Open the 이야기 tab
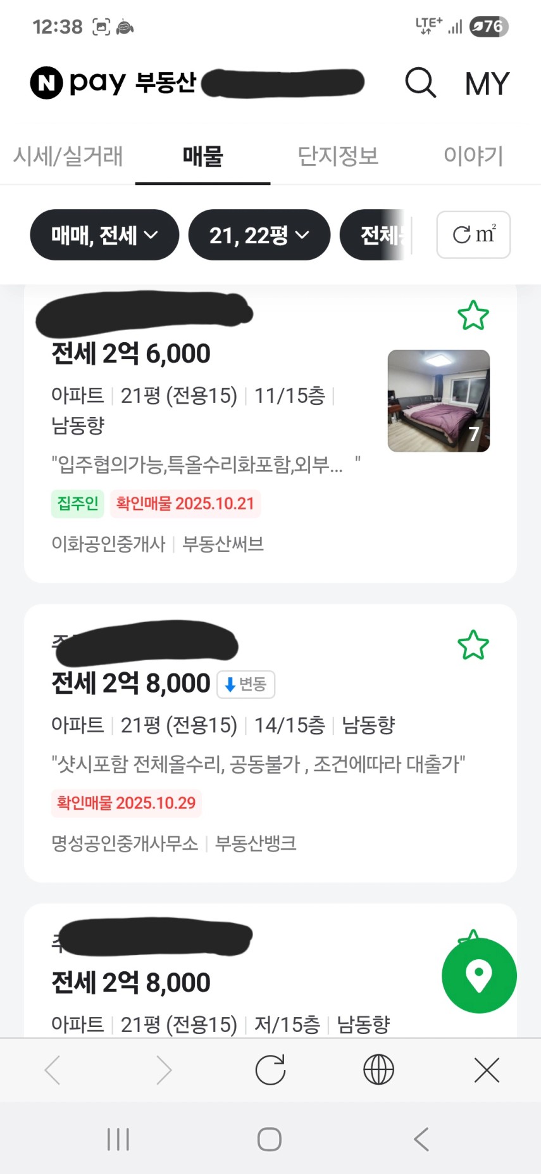Screen dimensions: 541x1174 click(x=473, y=156)
